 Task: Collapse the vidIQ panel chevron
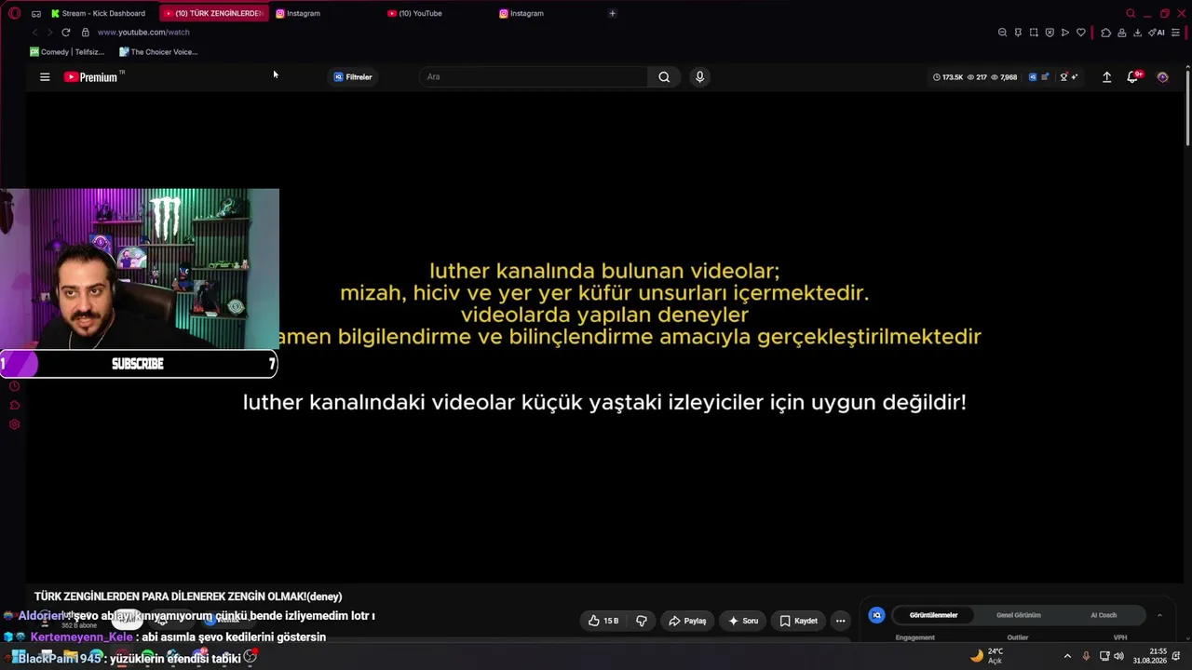coord(1159,615)
